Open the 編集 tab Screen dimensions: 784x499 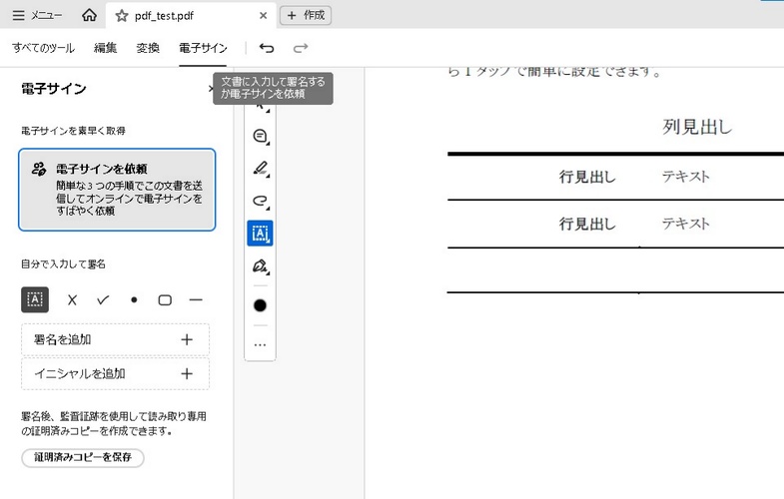[x=105, y=48]
